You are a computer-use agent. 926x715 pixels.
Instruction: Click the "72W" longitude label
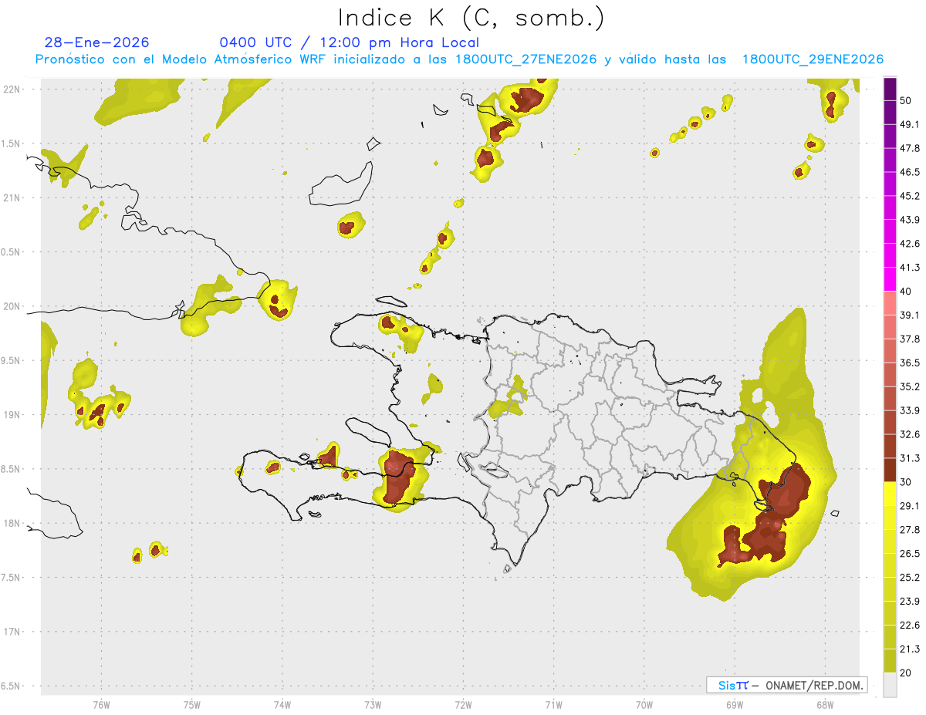463,704
